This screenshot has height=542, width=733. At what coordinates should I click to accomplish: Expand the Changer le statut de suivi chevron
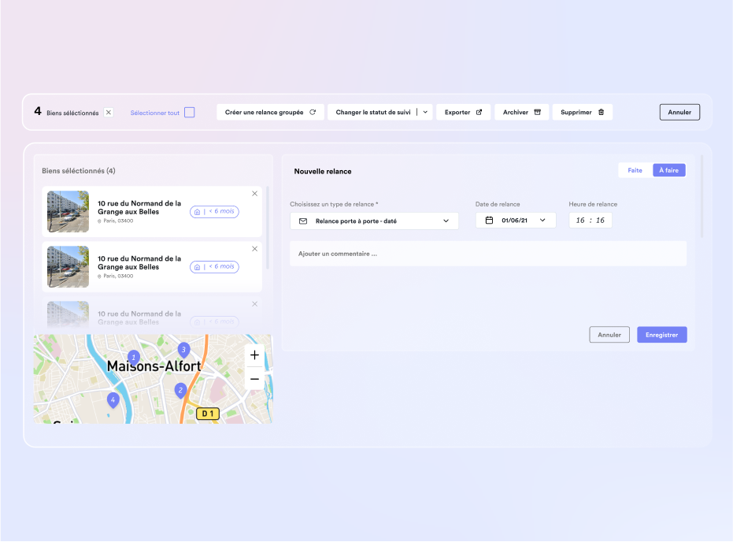425,112
